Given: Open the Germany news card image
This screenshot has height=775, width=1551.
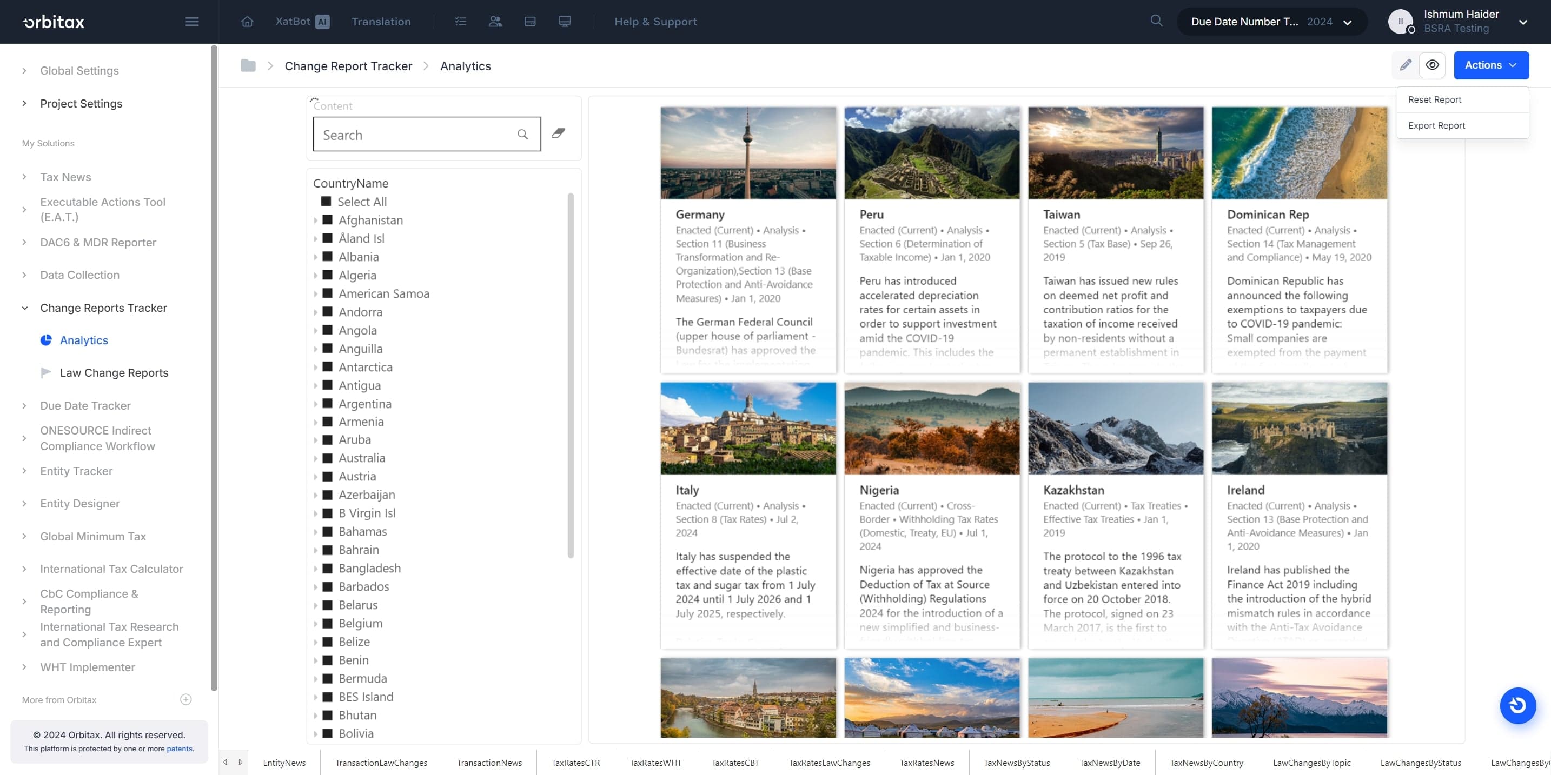Looking at the screenshot, I should [748, 153].
